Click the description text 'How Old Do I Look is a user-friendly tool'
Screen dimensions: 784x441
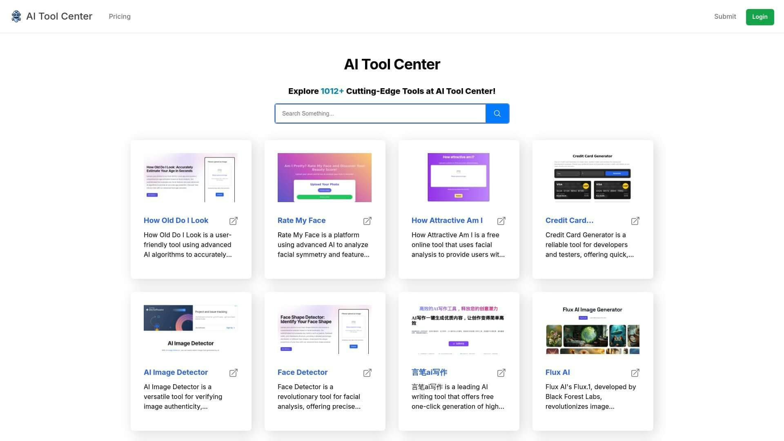pos(188,245)
